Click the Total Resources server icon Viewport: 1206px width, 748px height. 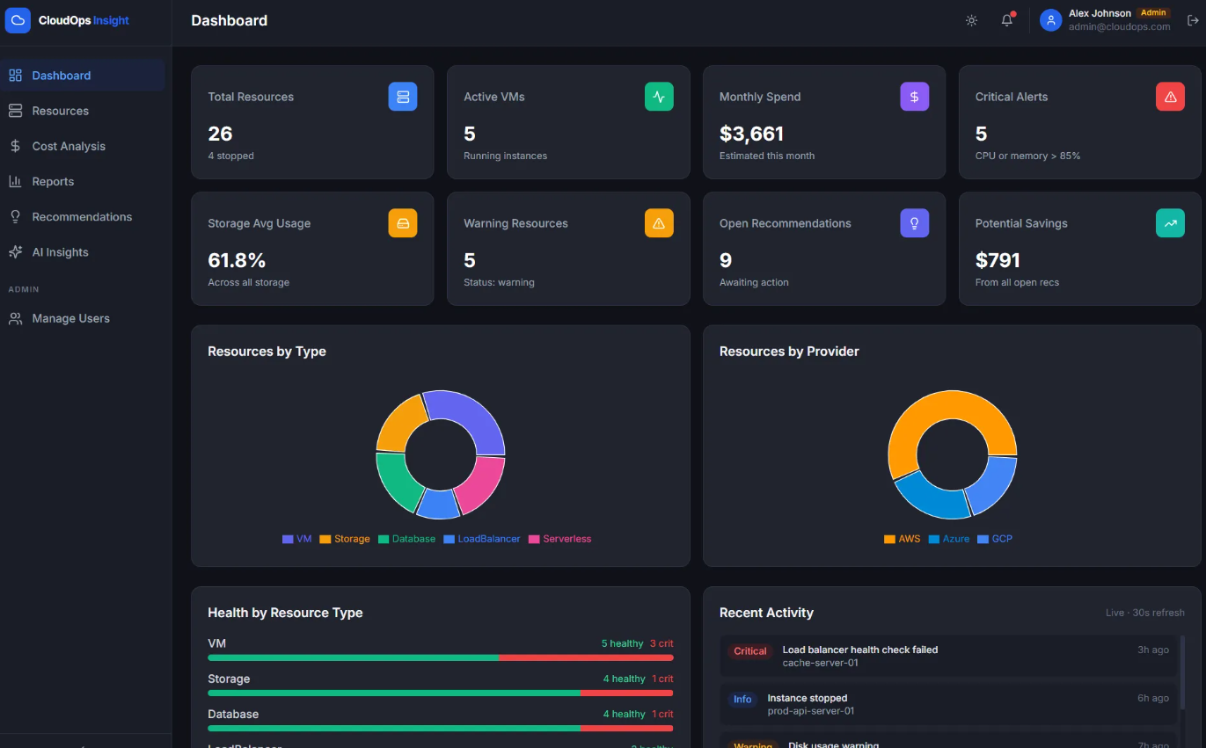point(403,97)
